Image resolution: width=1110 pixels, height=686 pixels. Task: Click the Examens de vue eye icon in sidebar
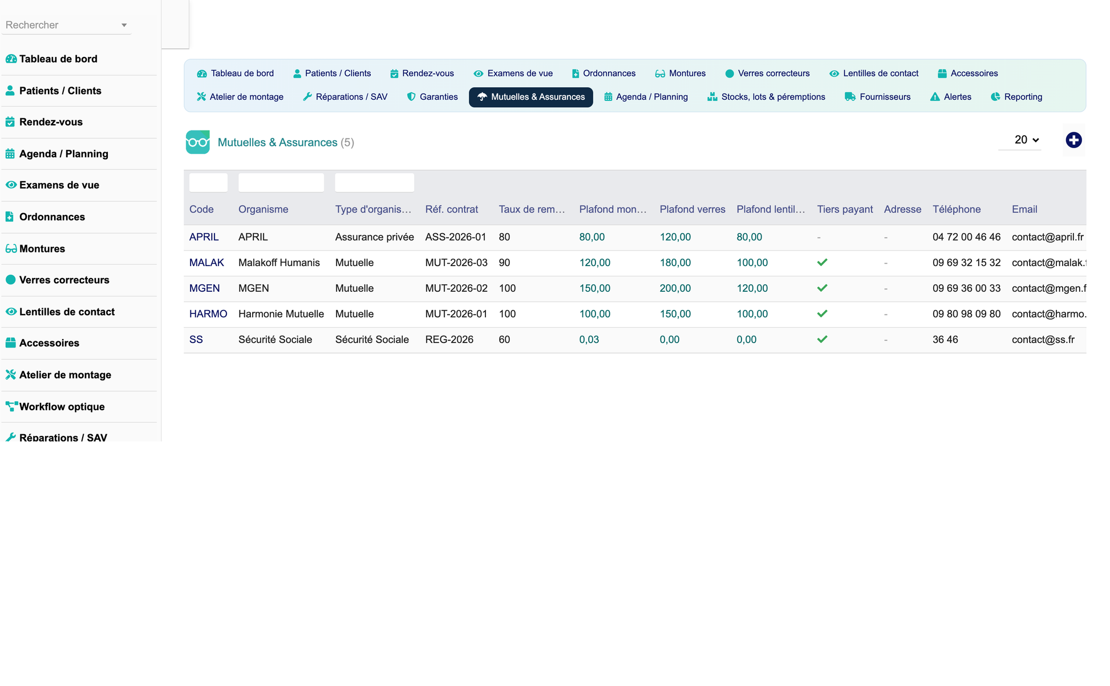11,185
